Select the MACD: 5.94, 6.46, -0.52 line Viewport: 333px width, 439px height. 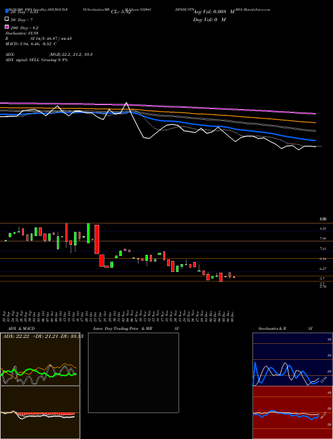point(31,44)
